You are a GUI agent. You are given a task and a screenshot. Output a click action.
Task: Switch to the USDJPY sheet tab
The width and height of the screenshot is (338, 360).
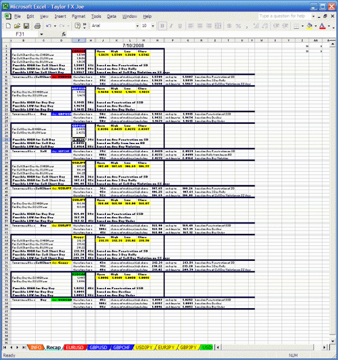(x=144, y=347)
